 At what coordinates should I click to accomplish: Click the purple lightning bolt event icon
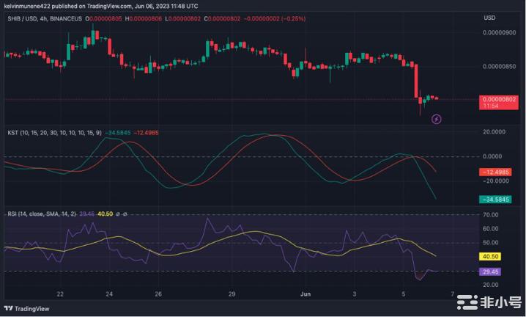[437, 118]
